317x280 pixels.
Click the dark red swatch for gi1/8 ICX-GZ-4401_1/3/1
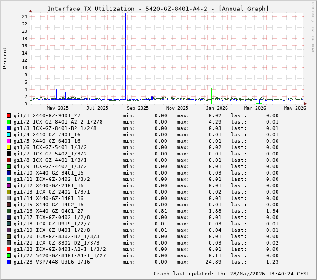9,160
